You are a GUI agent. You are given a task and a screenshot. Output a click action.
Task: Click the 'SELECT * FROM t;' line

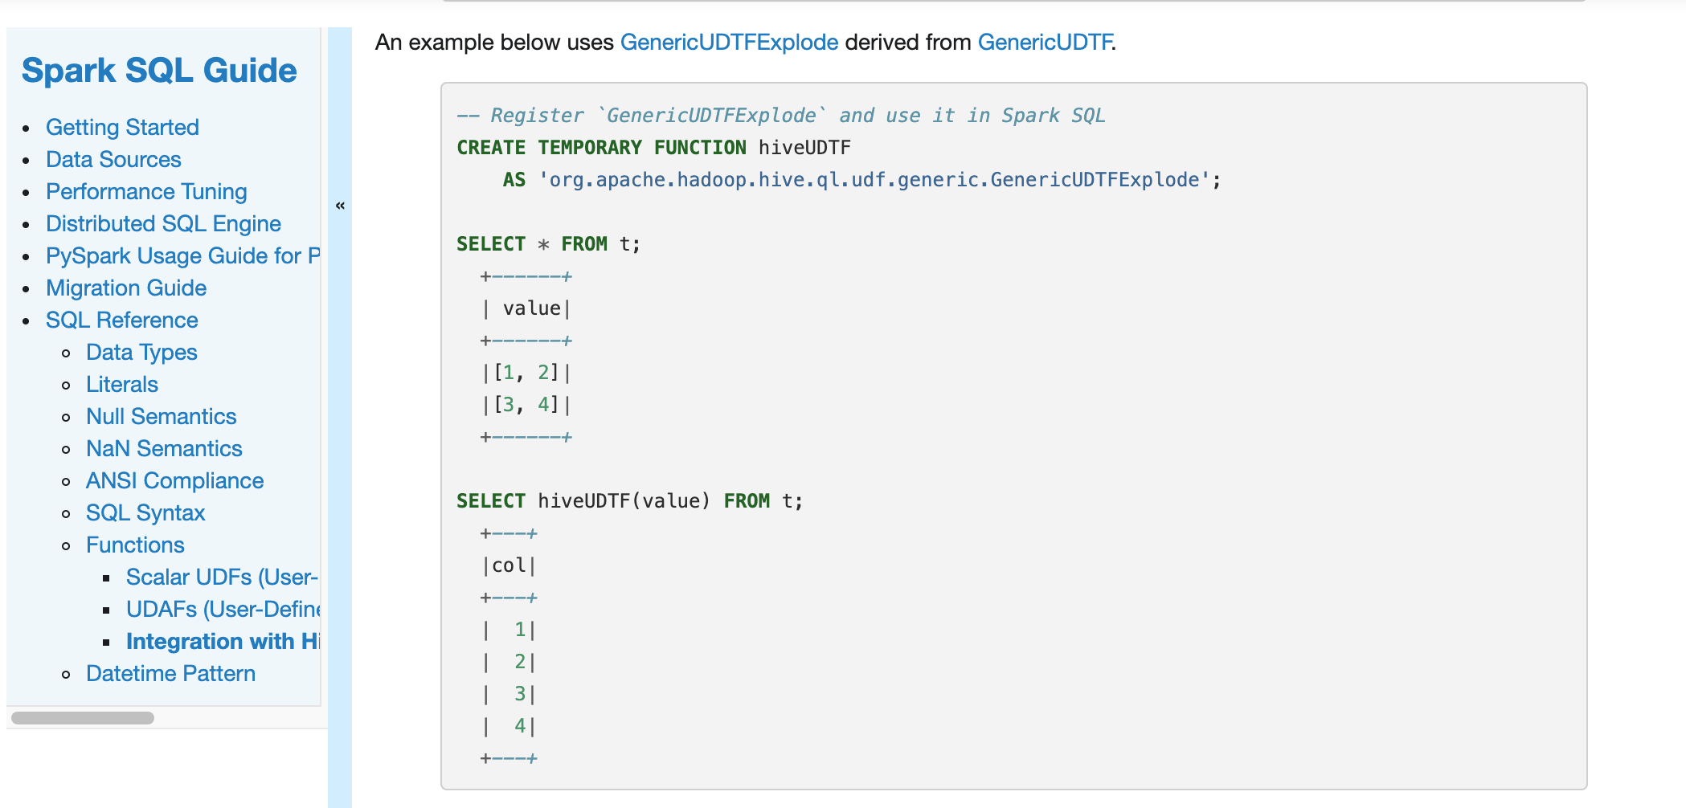pyautogui.click(x=548, y=244)
